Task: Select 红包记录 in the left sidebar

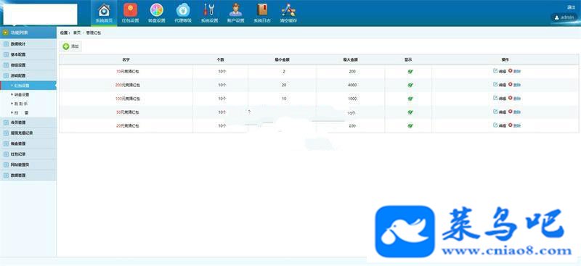Action: pos(28,154)
